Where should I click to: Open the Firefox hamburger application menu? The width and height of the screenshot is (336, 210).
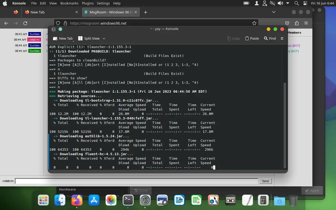tap(306, 23)
